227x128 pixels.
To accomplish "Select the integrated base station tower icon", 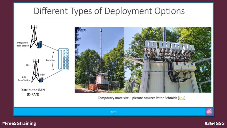I will [x=34, y=37].
